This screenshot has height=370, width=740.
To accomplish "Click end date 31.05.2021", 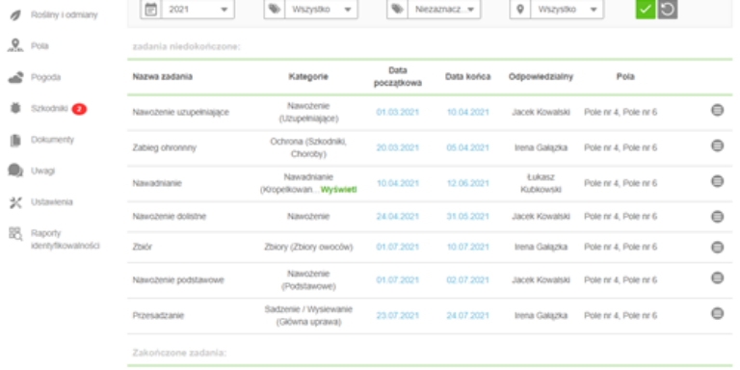I will (467, 217).
